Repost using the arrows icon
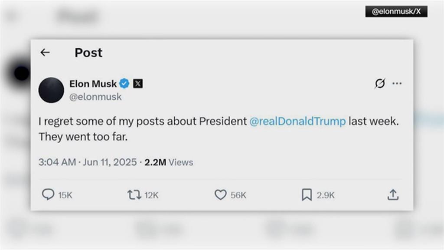The height and width of the screenshot is (250, 444). pos(134,195)
